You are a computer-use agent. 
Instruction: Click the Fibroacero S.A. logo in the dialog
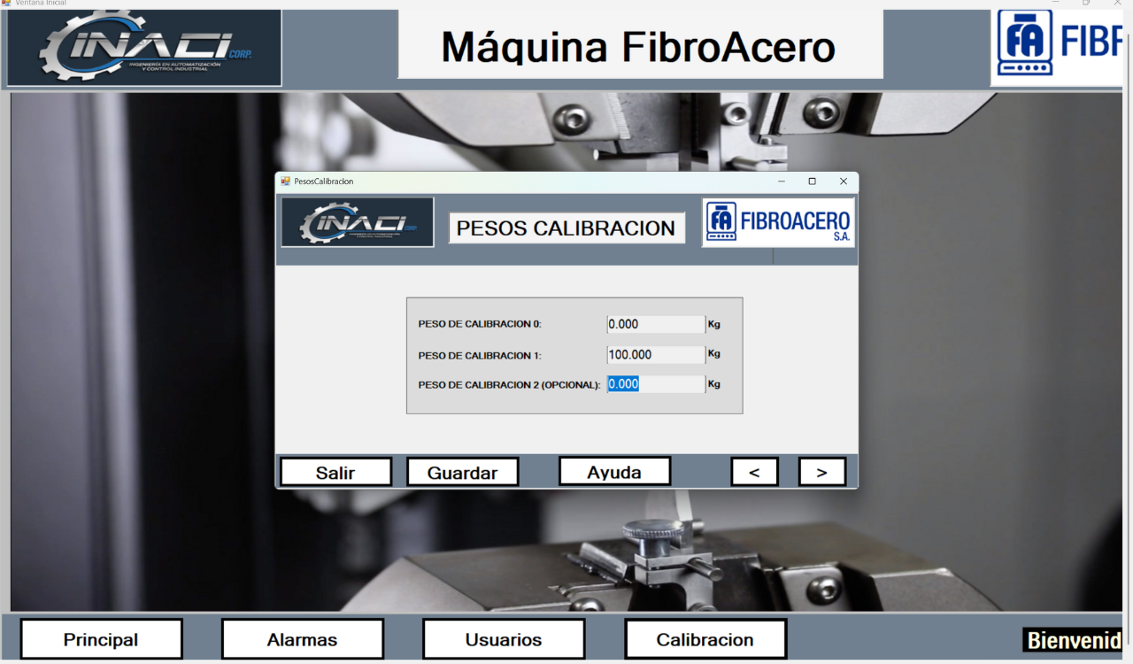coord(778,222)
